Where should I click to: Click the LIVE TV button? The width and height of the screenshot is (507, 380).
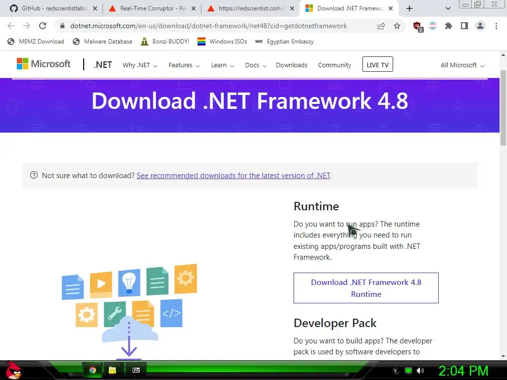pos(377,64)
